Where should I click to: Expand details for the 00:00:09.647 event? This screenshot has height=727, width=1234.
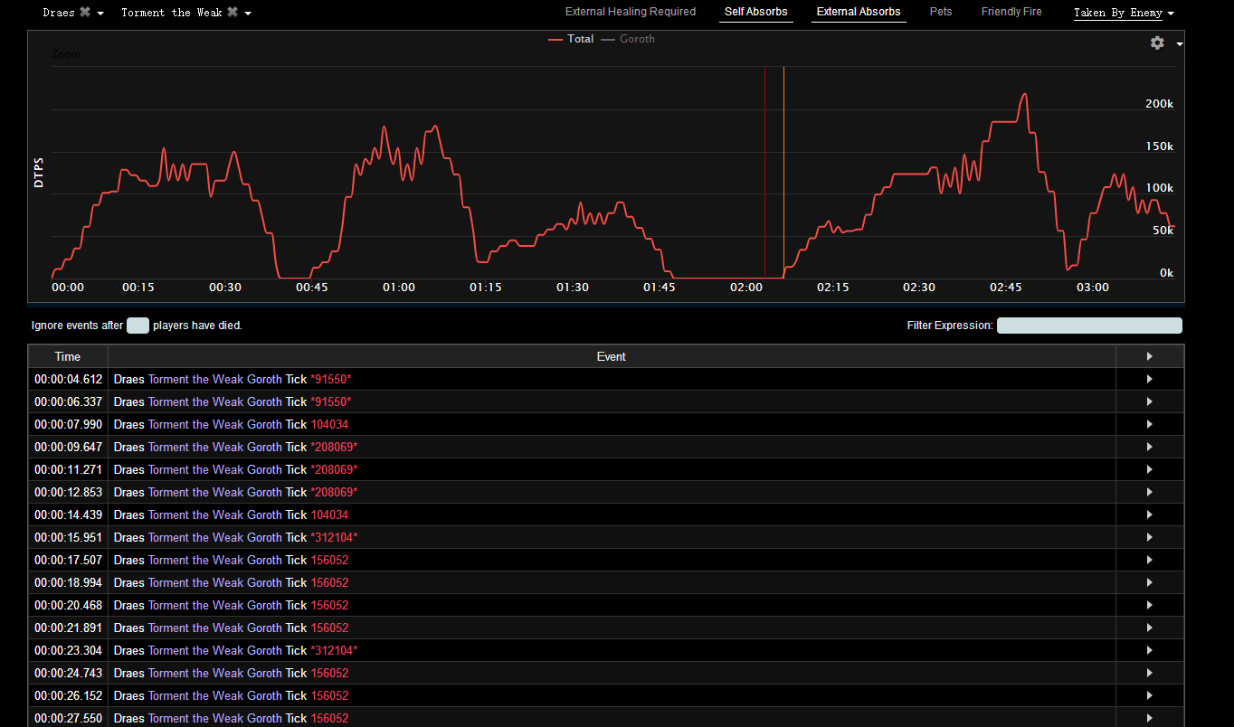coord(1150,447)
